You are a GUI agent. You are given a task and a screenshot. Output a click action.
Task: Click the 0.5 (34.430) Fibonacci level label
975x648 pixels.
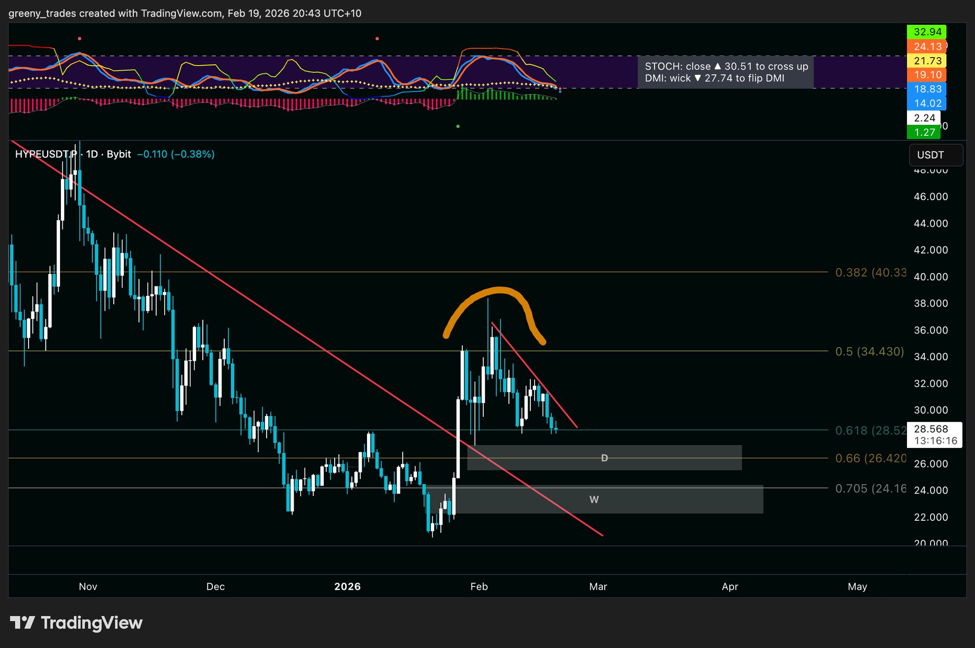869,352
